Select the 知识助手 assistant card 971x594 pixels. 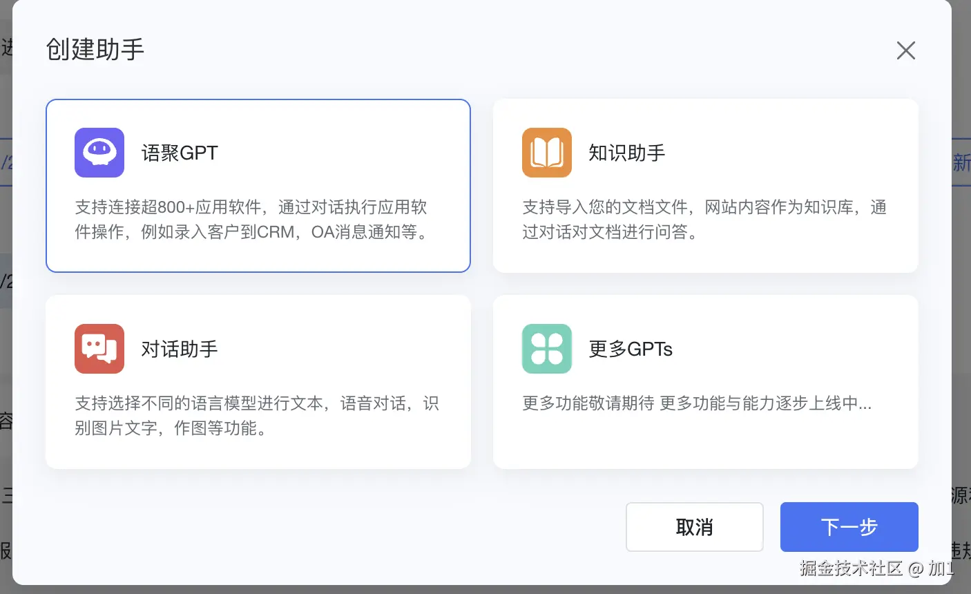pos(705,185)
